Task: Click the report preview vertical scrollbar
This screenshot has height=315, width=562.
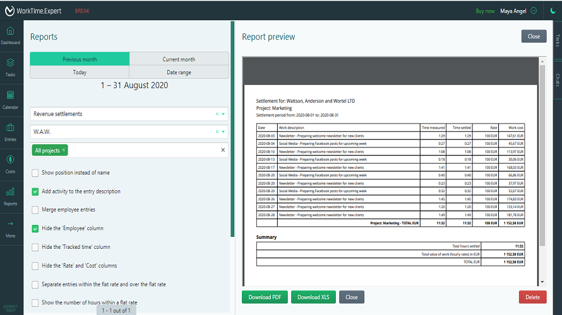Action: (x=542, y=157)
